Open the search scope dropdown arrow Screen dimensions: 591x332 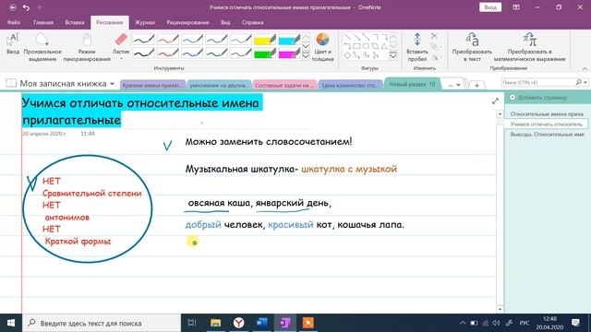[x=585, y=82]
